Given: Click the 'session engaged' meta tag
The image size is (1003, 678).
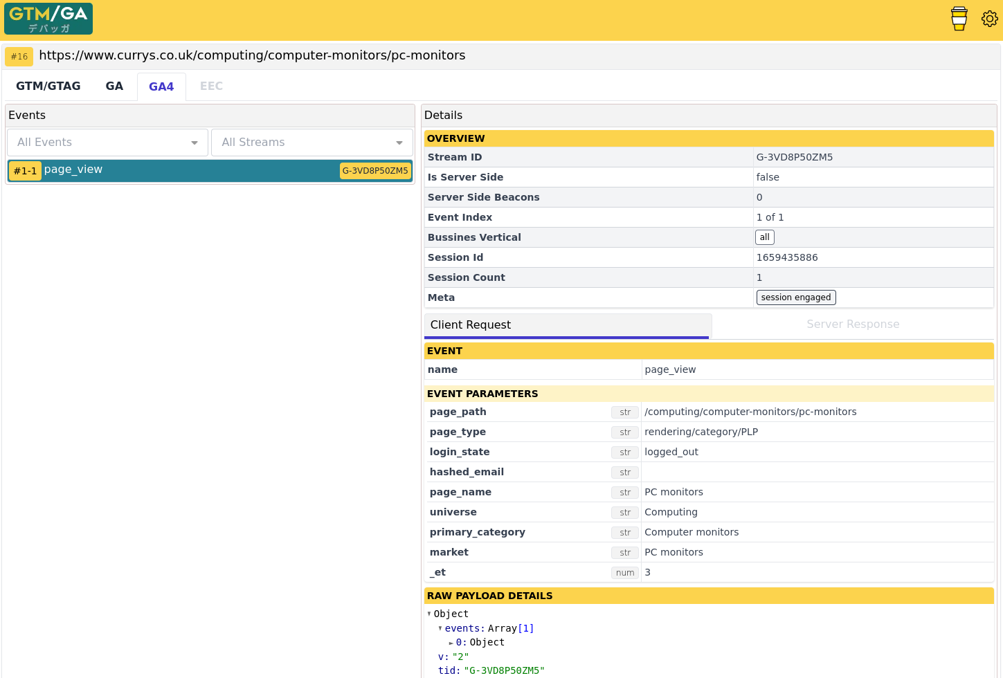Looking at the screenshot, I should (796, 297).
